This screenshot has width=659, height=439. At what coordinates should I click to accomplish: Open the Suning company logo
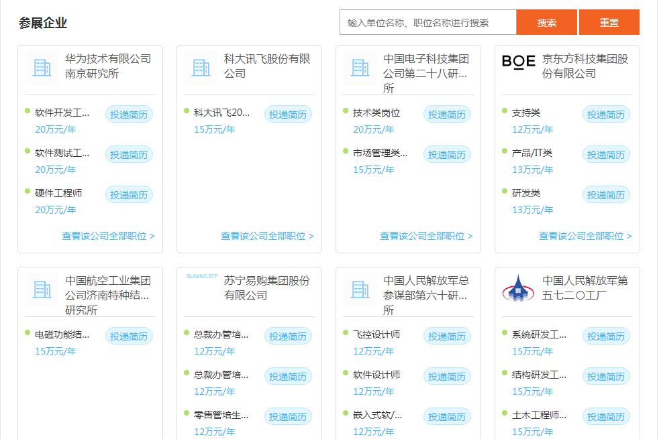tap(202, 276)
